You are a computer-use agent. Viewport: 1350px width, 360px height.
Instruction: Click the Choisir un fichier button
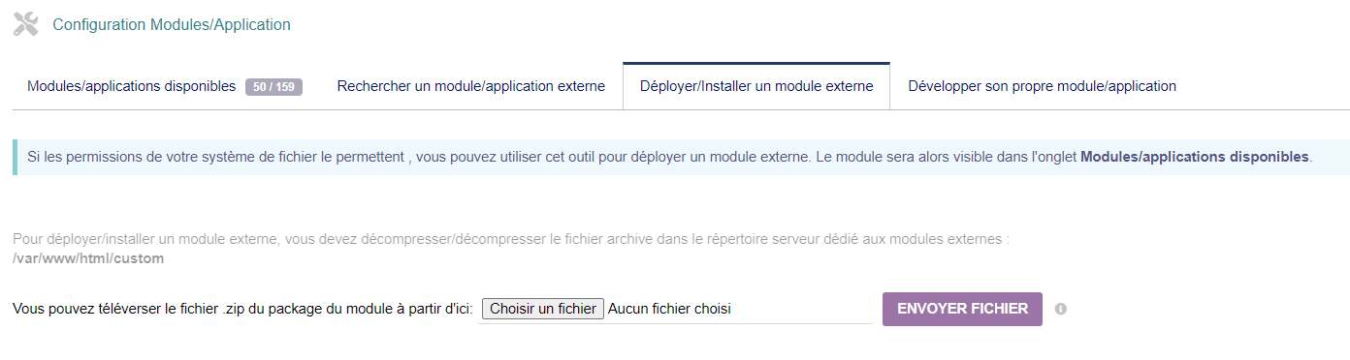[x=543, y=309]
